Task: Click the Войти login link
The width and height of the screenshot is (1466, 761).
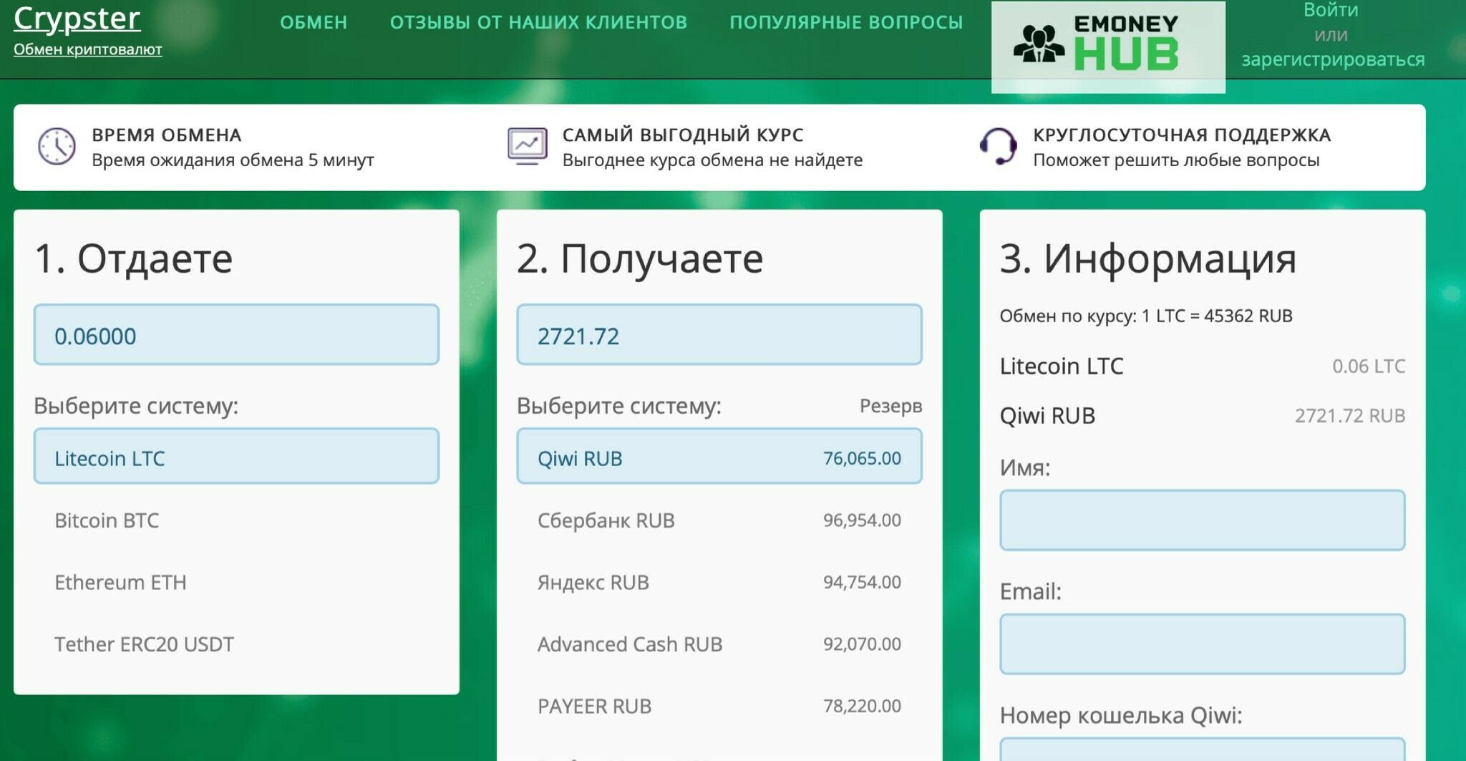Action: tap(1331, 10)
